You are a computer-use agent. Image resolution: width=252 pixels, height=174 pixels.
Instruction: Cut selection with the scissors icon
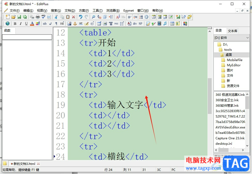56,17
